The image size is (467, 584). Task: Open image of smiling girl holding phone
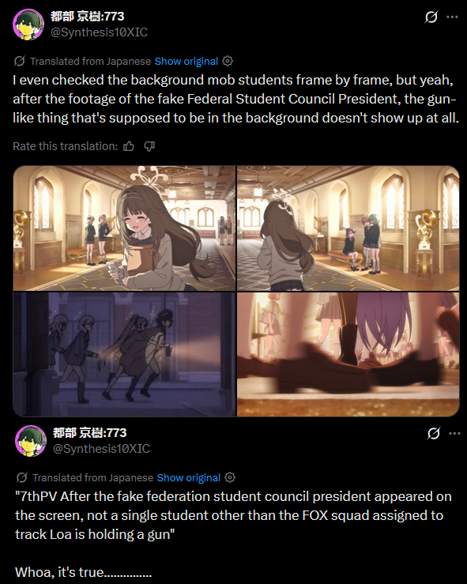124,228
